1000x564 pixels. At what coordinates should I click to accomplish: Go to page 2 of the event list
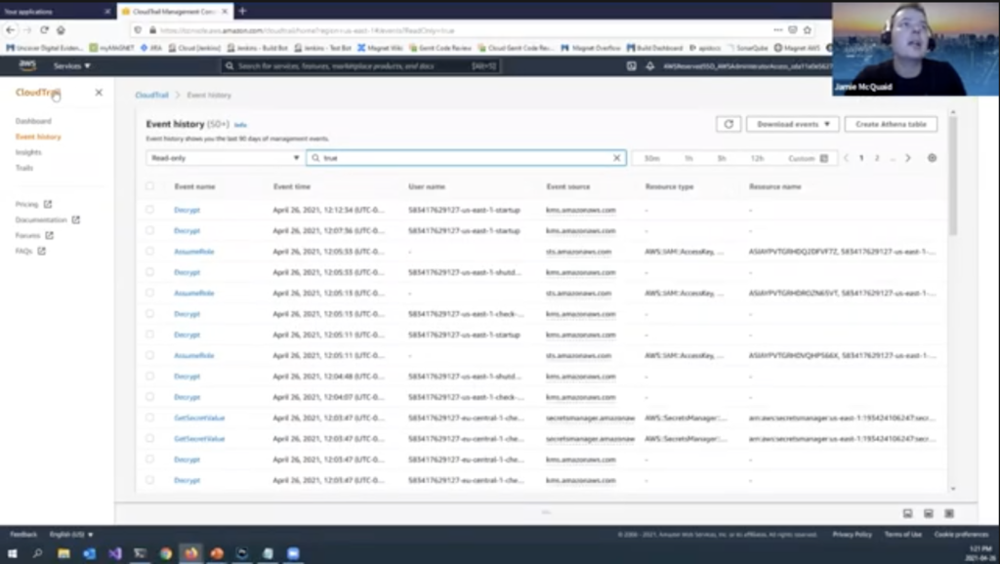pos(877,158)
